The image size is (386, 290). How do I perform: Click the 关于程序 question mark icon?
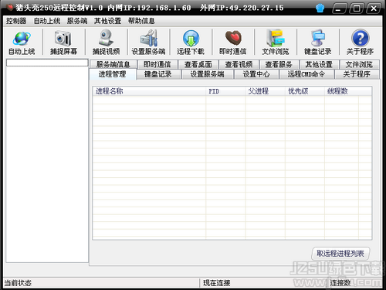pyautogui.click(x=361, y=38)
